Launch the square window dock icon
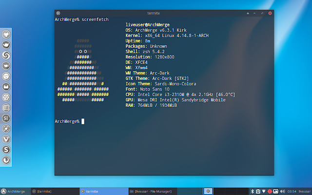This screenshot has width=312, height=195. [6, 108]
